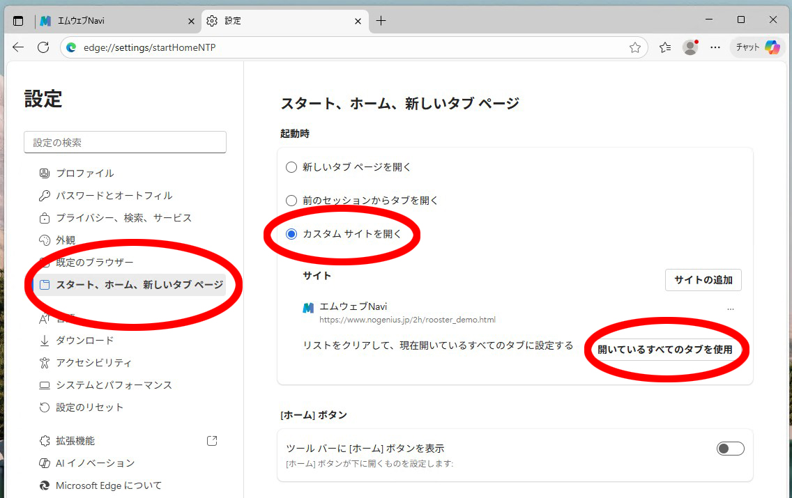Image resolution: width=792 pixels, height=498 pixels.
Task: Open the プロファイル settings section
Action: (84, 173)
